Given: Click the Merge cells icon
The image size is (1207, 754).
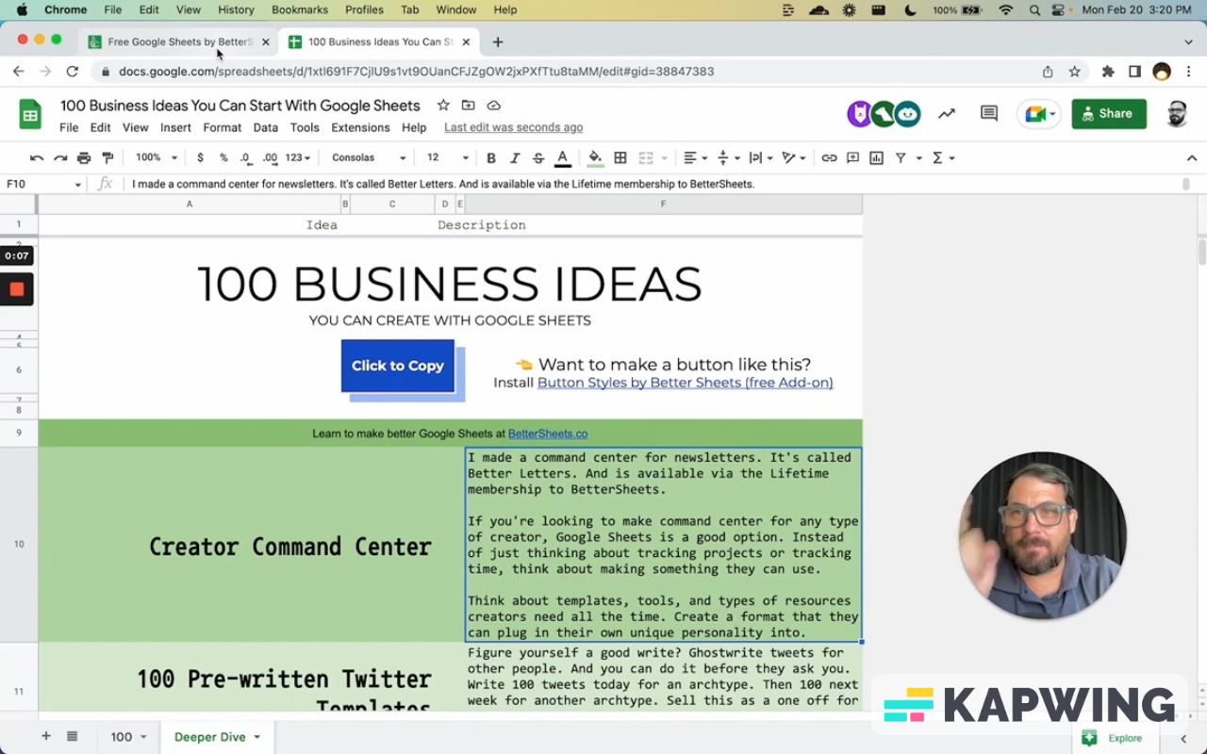Looking at the screenshot, I should tap(646, 158).
